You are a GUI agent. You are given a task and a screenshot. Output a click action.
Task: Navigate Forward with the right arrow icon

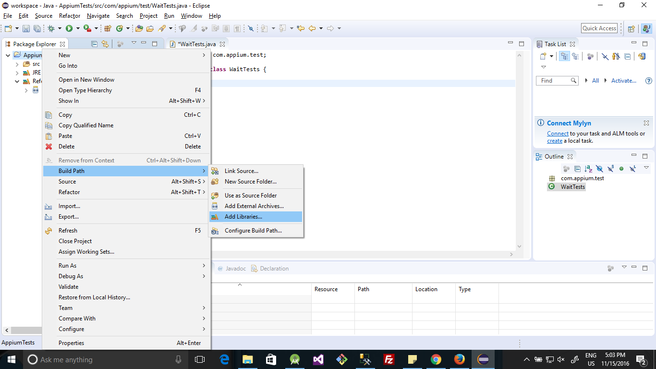(x=330, y=28)
